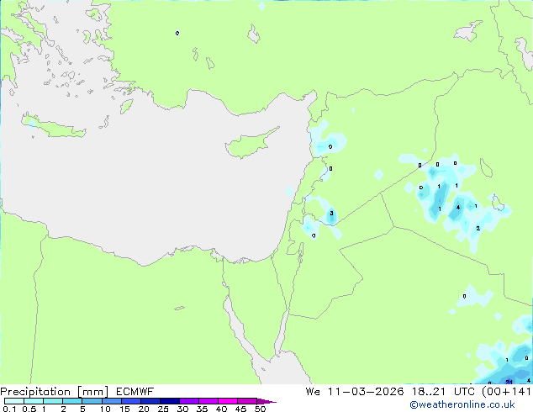Click the 'ECMWF' model label
533x412 pixels.
tap(135, 392)
